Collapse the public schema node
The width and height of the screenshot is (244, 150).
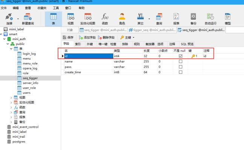point(8,44)
